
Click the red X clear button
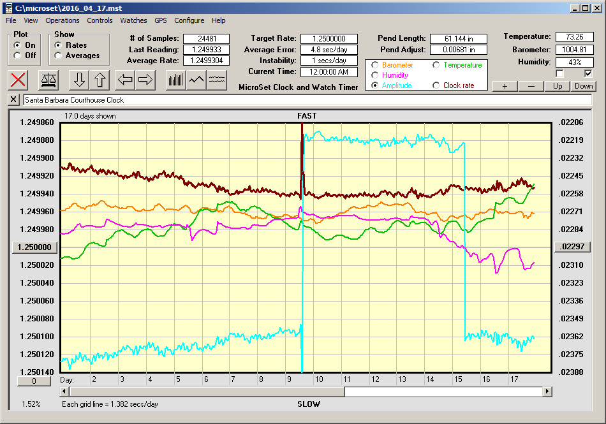point(18,80)
